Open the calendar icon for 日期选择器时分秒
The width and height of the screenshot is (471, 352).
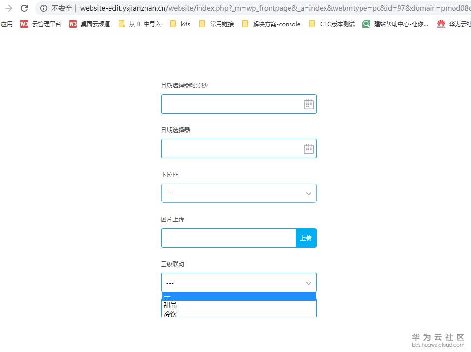[308, 103]
